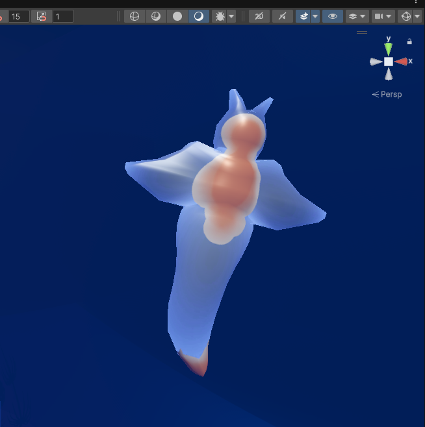The image size is (425, 427).
Task: Toggle 2D view mode
Action: tap(259, 16)
